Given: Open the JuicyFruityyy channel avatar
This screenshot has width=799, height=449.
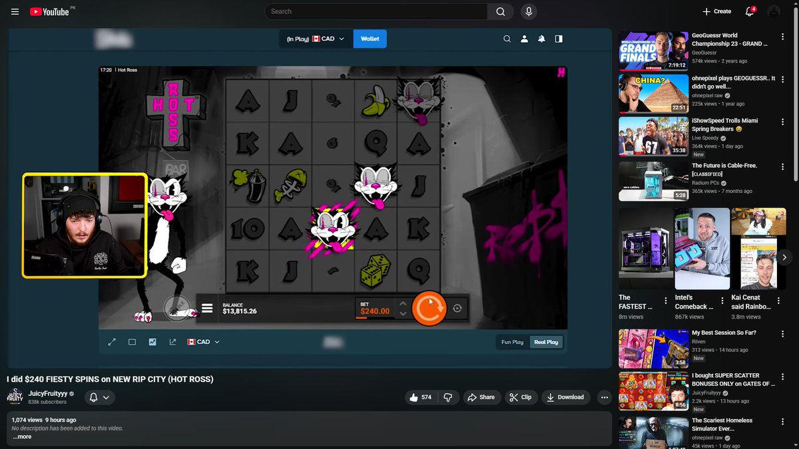Looking at the screenshot, I should (x=15, y=397).
